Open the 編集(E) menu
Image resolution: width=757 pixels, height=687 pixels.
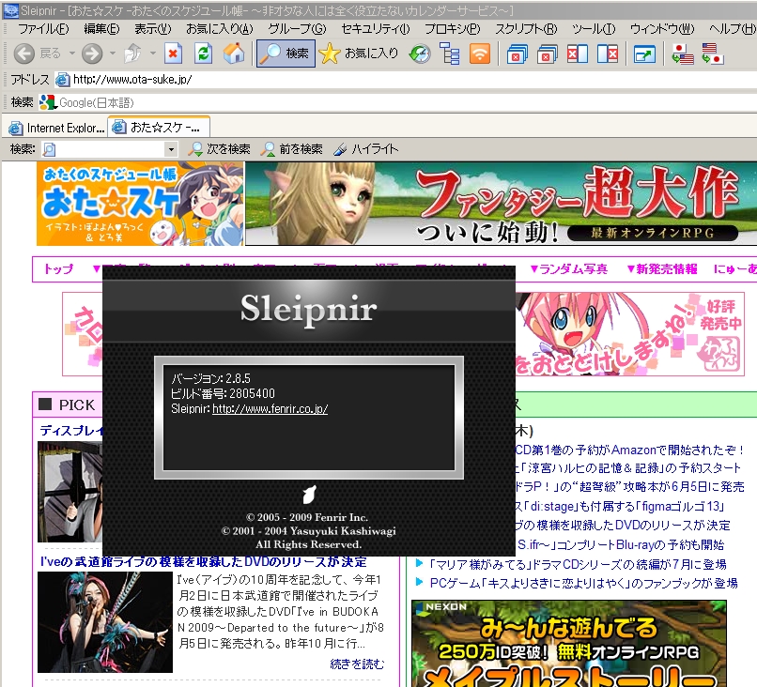[101, 29]
